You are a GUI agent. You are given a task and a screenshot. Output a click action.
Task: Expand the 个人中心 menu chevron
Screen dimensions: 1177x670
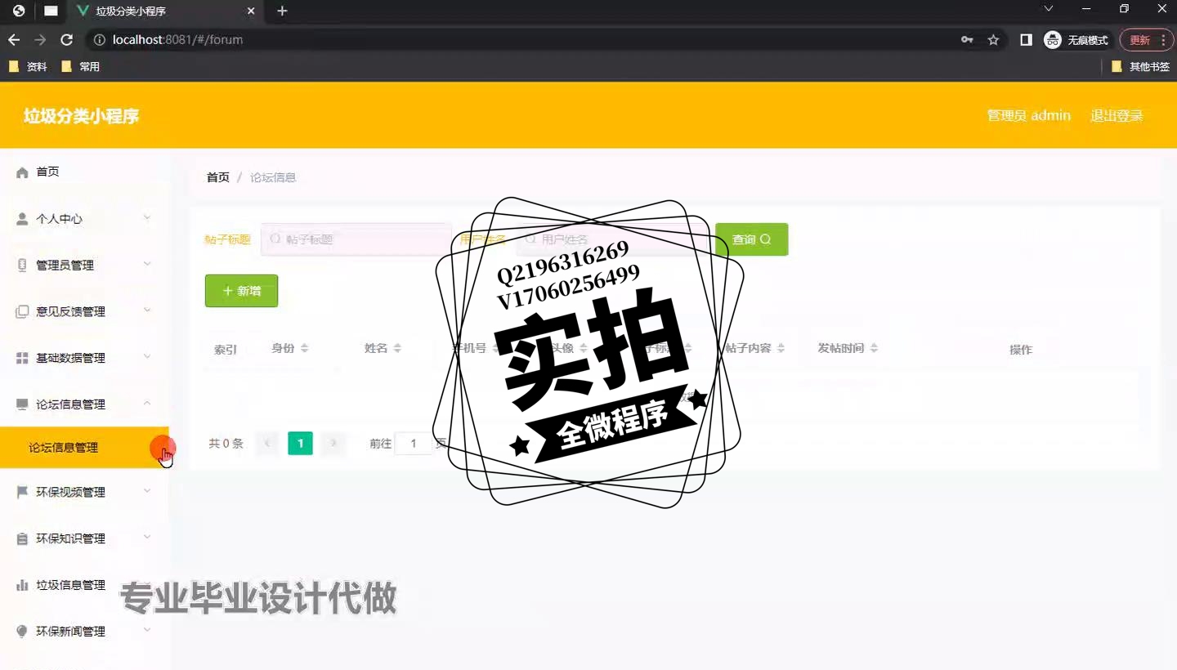(147, 218)
